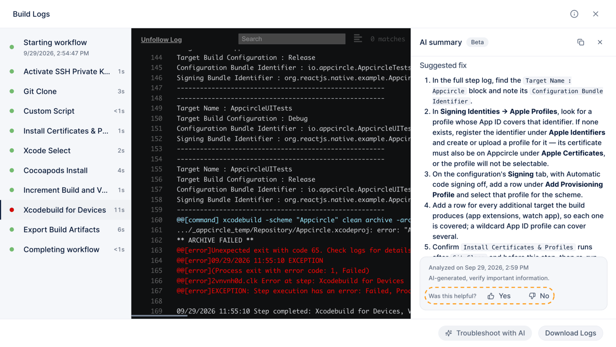Image resolution: width=616 pixels, height=347 pixels.
Task: Click the sparkle Troubleshoot with AI button
Action: coord(485,333)
